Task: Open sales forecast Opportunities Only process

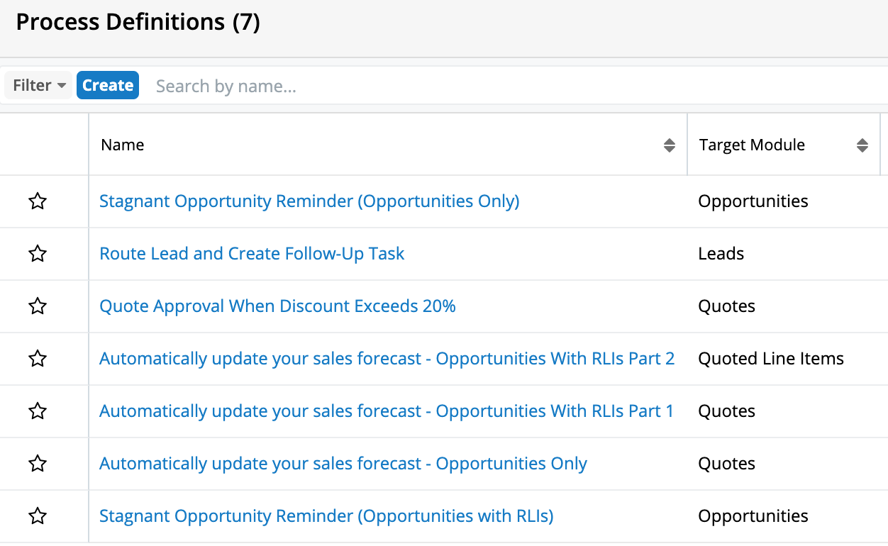Action: [x=343, y=464]
